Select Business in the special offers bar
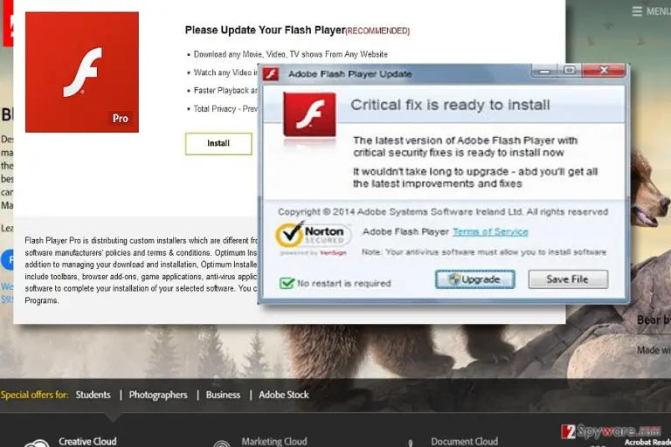This screenshot has height=447, width=671. (223, 395)
